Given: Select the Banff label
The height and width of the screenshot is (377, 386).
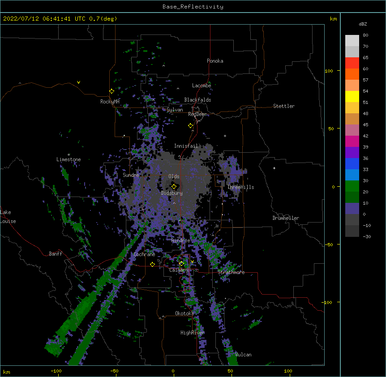Looking at the screenshot, I should pos(56,254).
